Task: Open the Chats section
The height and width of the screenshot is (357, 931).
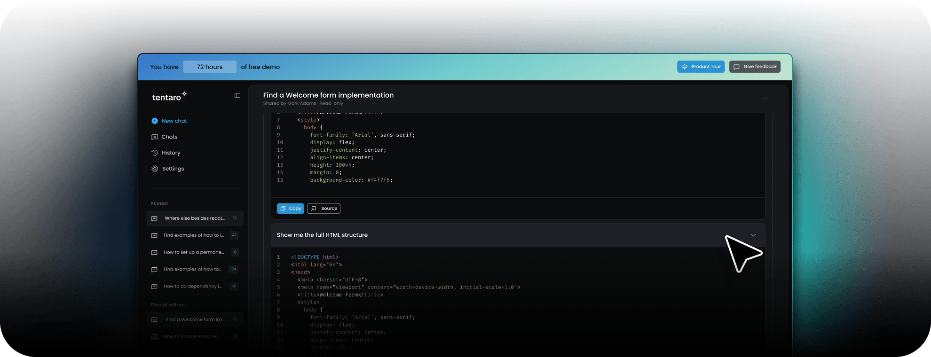Action: tap(165, 137)
